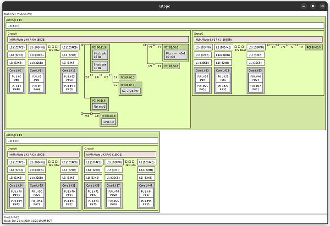Select the NUMANode L#3 P#3 (189GB) bar
Screen dimensions: 330x226
pos(120,154)
